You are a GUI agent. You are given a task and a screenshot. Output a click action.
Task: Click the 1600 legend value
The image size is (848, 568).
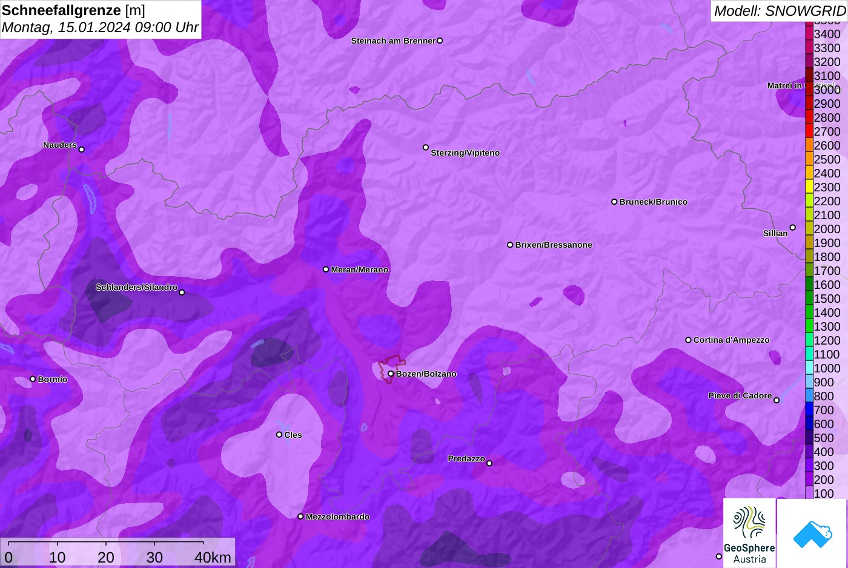click(x=827, y=285)
